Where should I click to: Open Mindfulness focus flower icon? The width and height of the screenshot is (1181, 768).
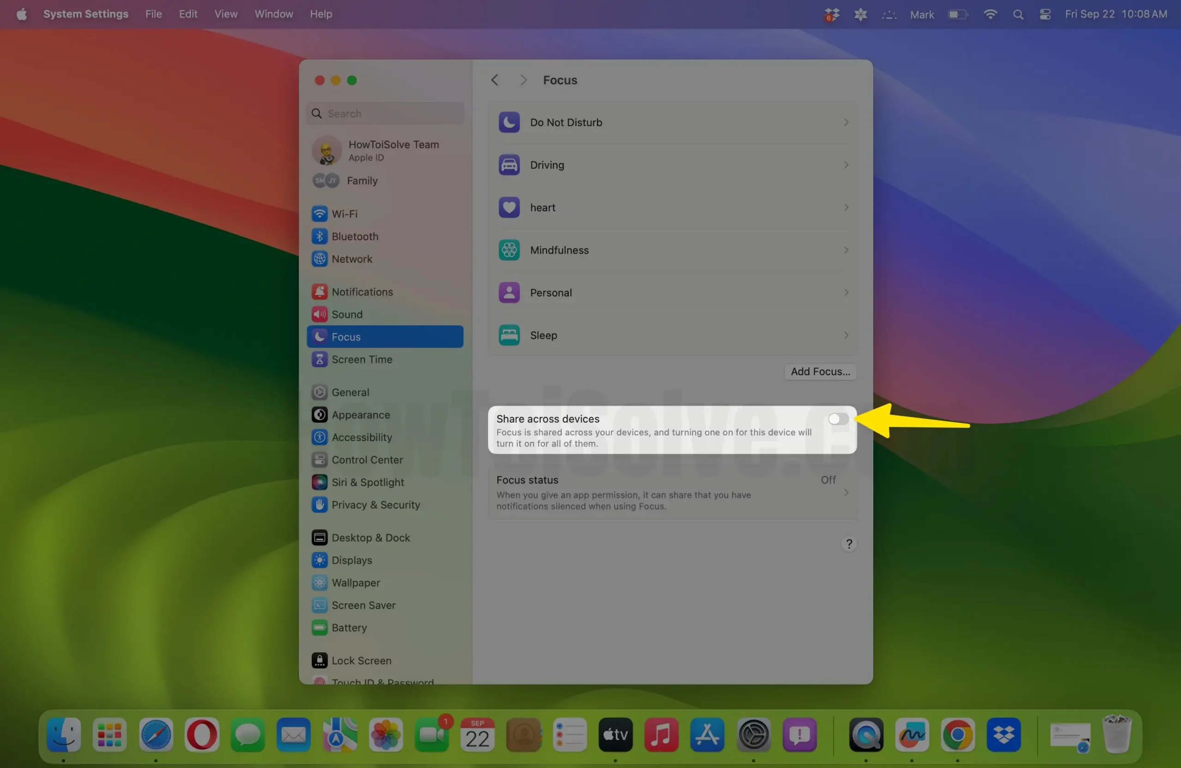pos(509,250)
